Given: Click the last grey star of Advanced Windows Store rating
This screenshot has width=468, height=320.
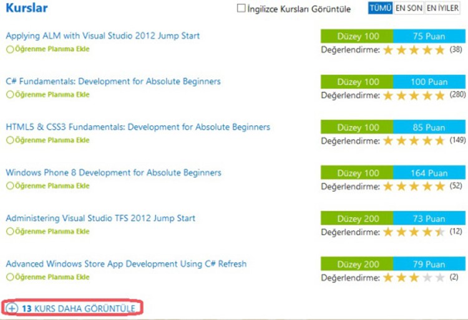Looking at the screenshot, I should [x=441, y=278].
